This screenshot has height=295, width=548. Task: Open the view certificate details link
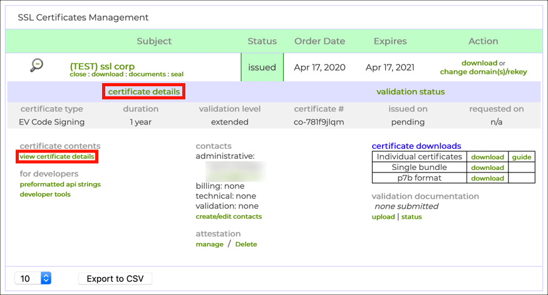click(x=57, y=156)
